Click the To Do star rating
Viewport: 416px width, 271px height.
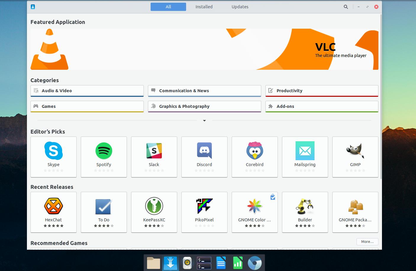click(104, 226)
